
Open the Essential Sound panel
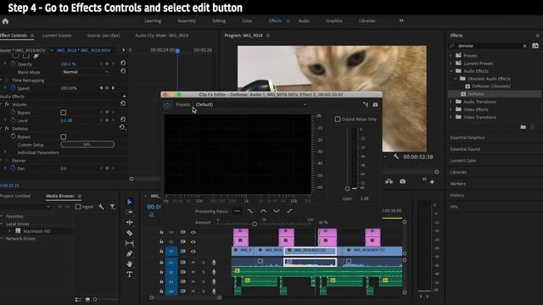click(x=465, y=149)
